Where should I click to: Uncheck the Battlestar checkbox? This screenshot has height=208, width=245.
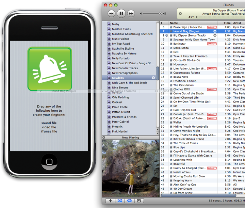click(171, 44)
